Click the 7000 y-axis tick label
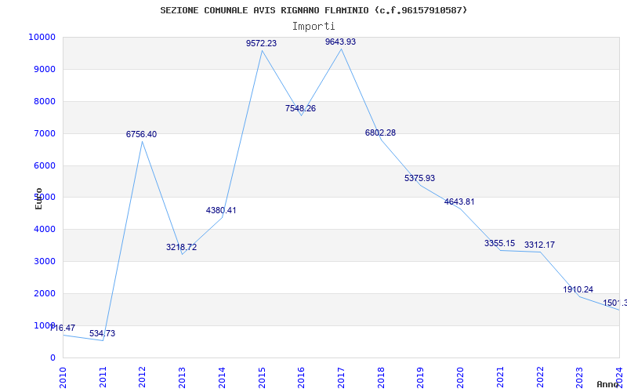The width and height of the screenshot is (627, 392). tap(44, 133)
